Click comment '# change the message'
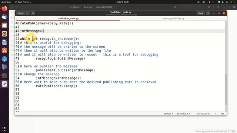 [x=40, y=74]
